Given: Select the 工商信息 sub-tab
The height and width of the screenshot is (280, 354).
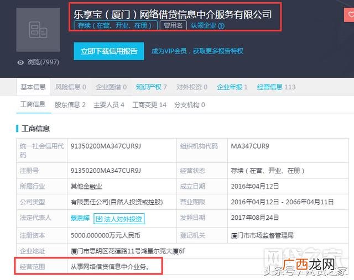Looking at the screenshot, I should 33,104.
